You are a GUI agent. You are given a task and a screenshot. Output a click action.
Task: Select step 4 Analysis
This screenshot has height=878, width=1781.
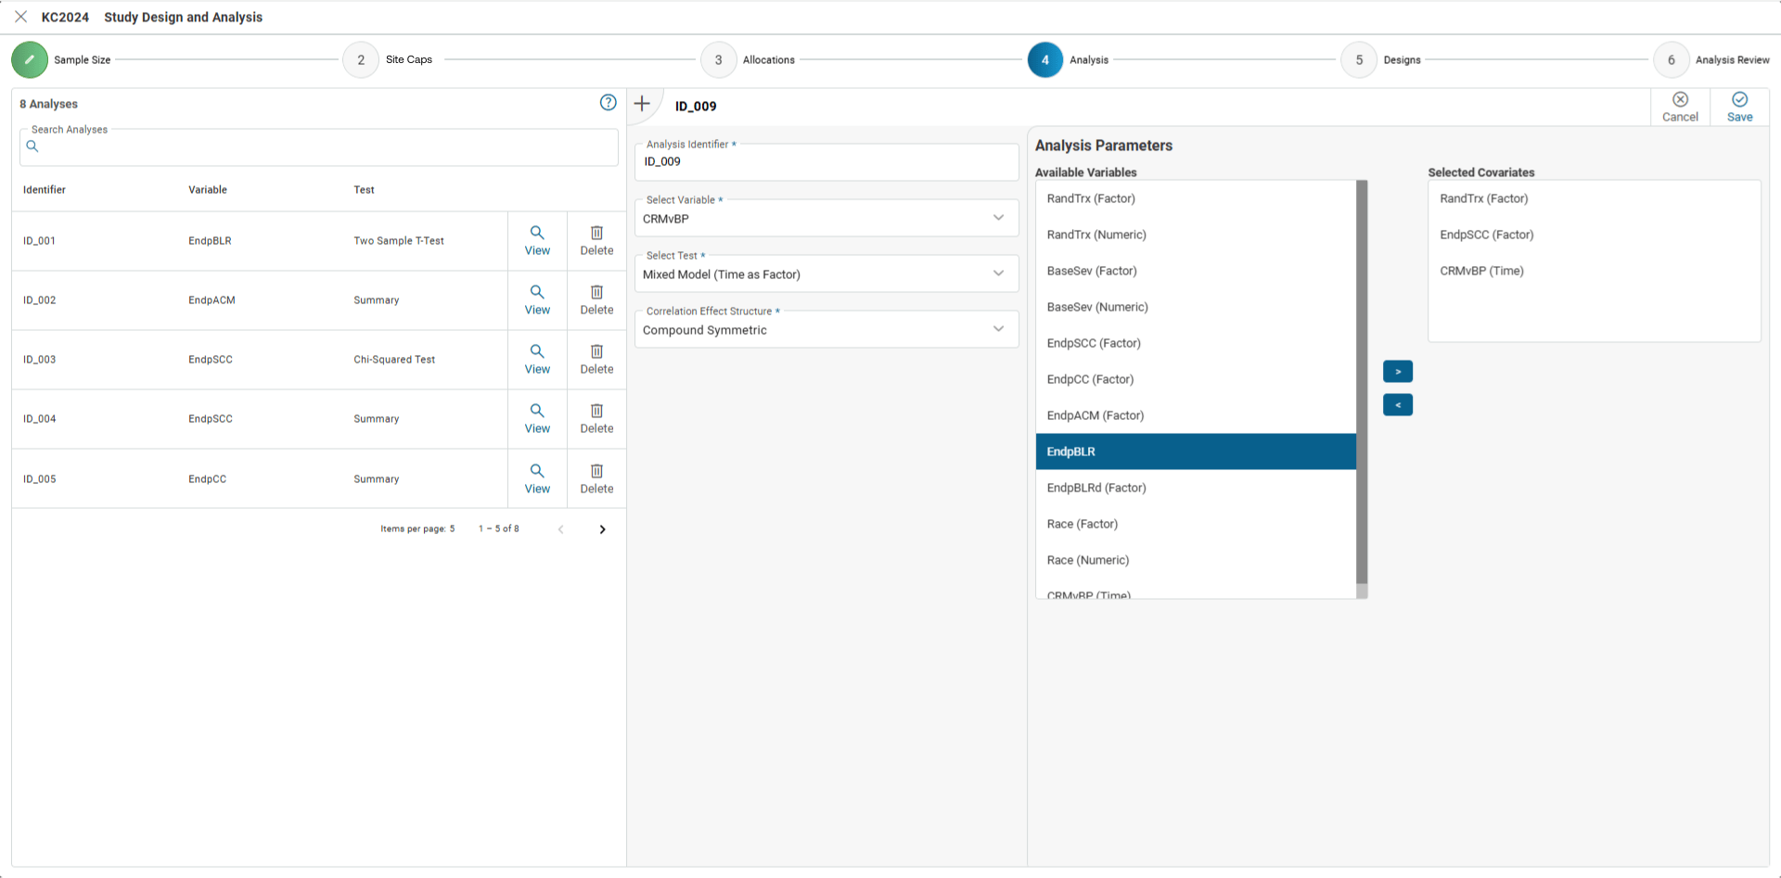coord(1044,59)
